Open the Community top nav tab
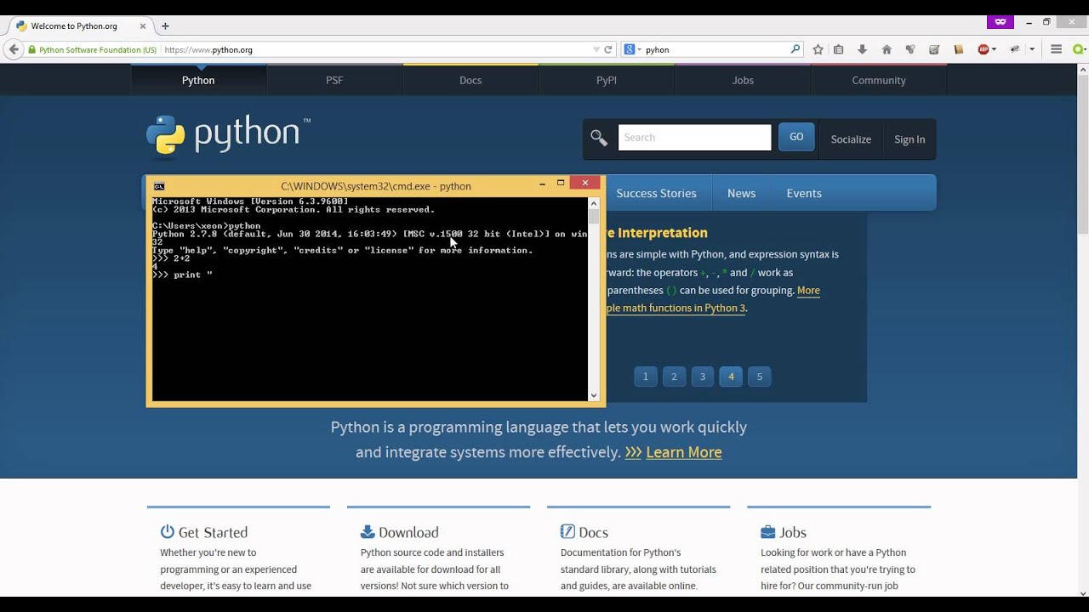This screenshot has width=1089, height=612. pyautogui.click(x=879, y=80)
